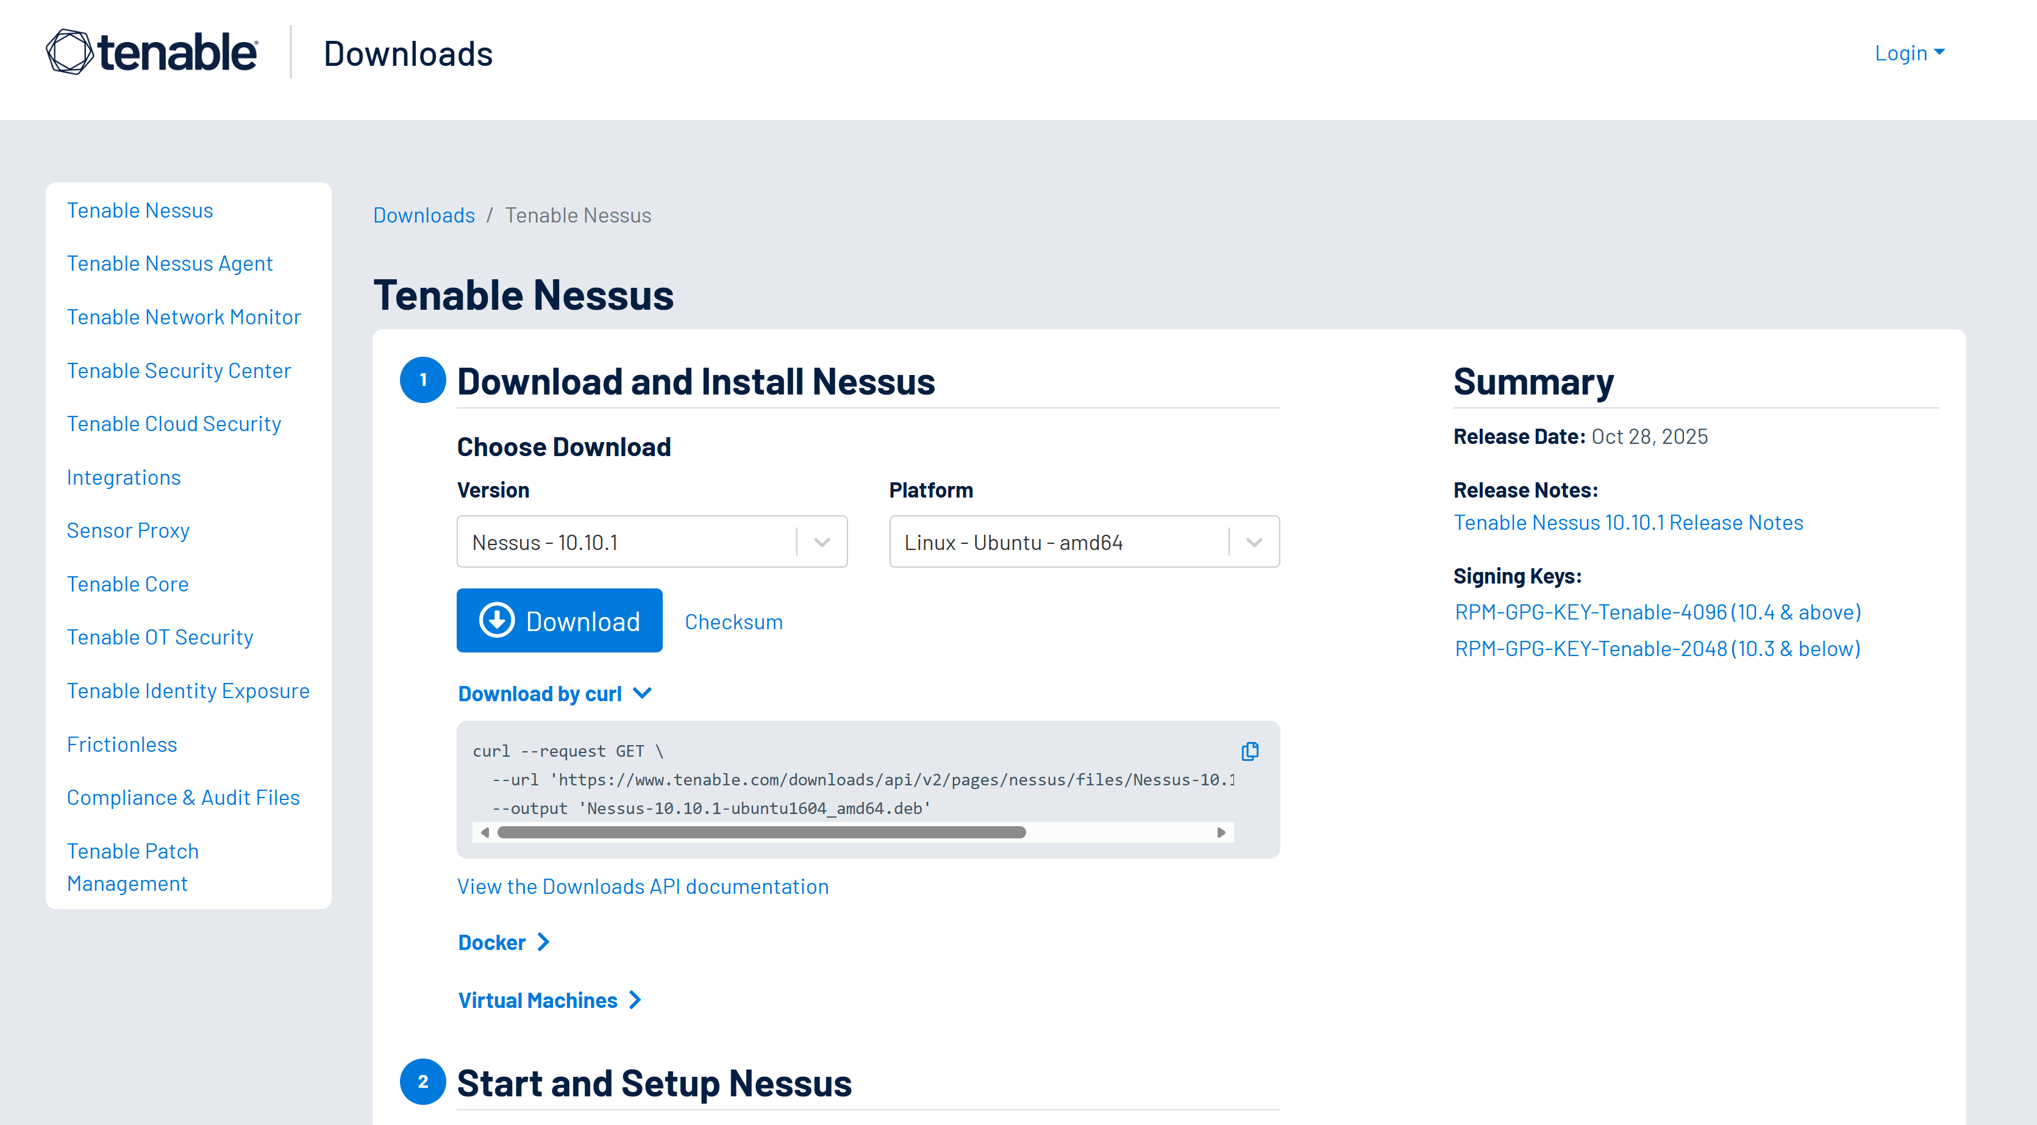Click the scroll-right arrow in the curl code box
This screenshot has height=1125, width=2037.
(x=1221, y=832)
